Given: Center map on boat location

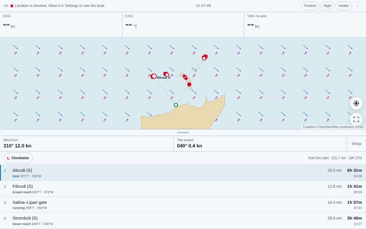Looking at the screenshot, I should coord(356,103).
